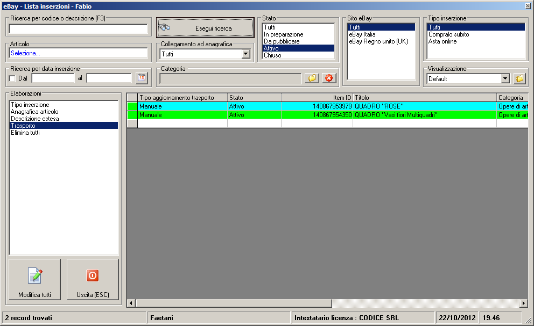Click the Modifica tutti pencil icon
Image resolution: width=534 pixels, height=326 pixels.
35,276
